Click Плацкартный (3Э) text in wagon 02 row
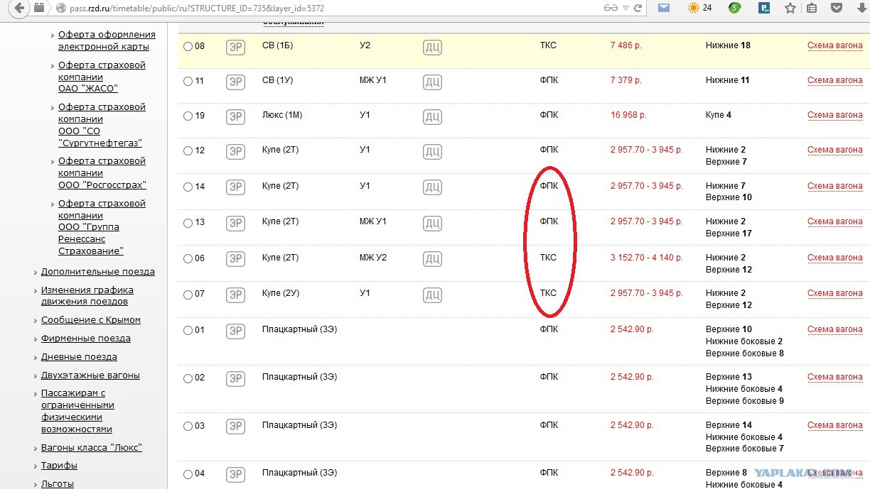Image resolution: width=870 pixels, height=494 pixels. 299,377
